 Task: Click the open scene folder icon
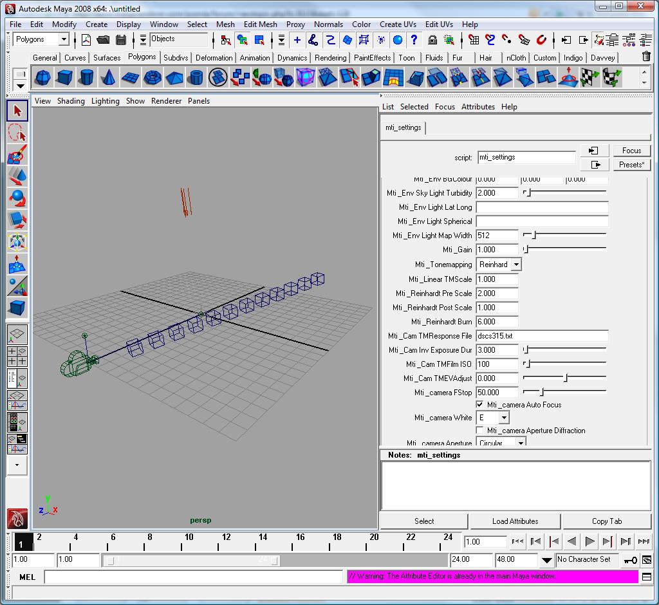pyautogui.click(x=103, y=40)
